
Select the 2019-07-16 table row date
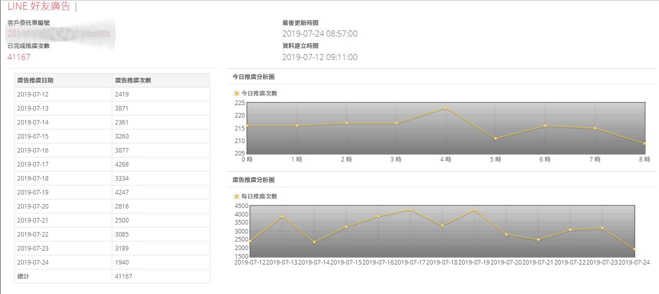coord(33,150)
